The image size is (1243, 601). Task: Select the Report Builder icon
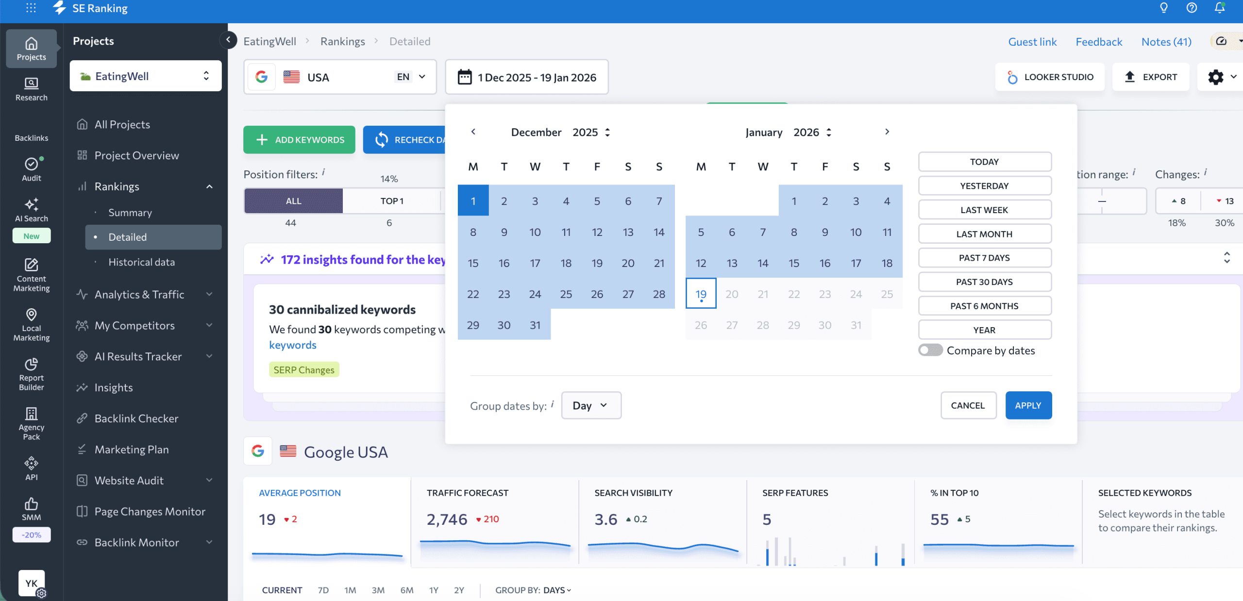(31, 373)
